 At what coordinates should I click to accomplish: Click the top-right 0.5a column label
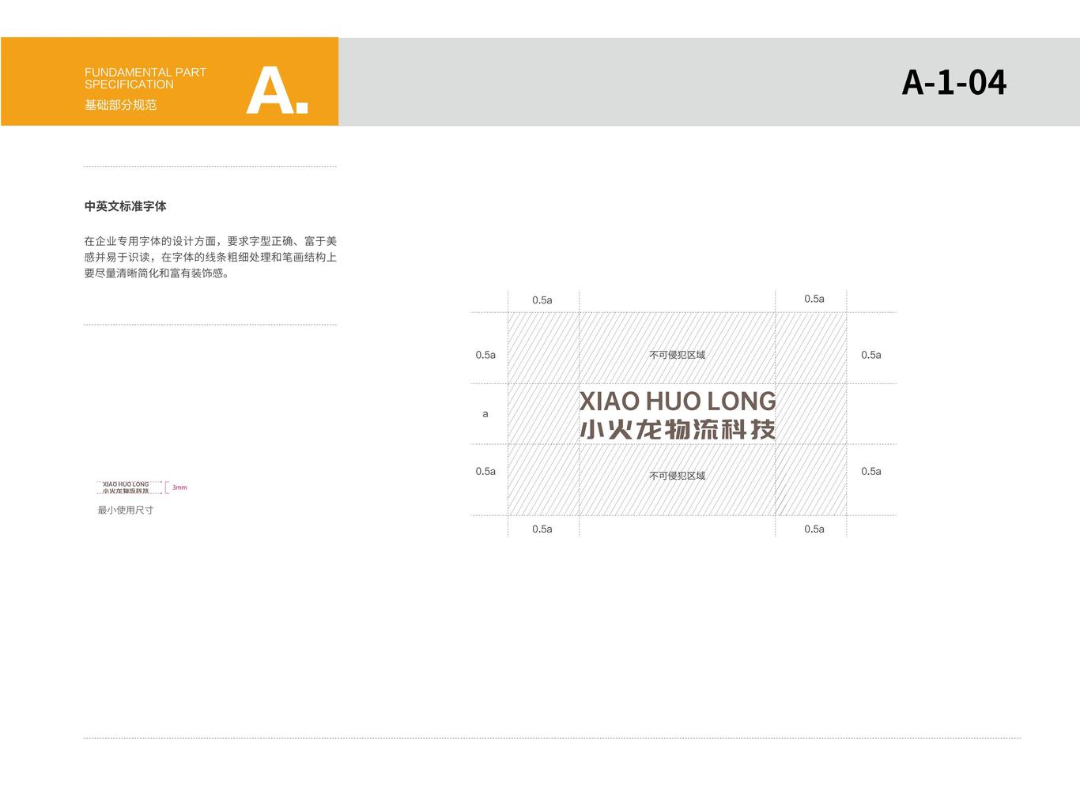814,299
